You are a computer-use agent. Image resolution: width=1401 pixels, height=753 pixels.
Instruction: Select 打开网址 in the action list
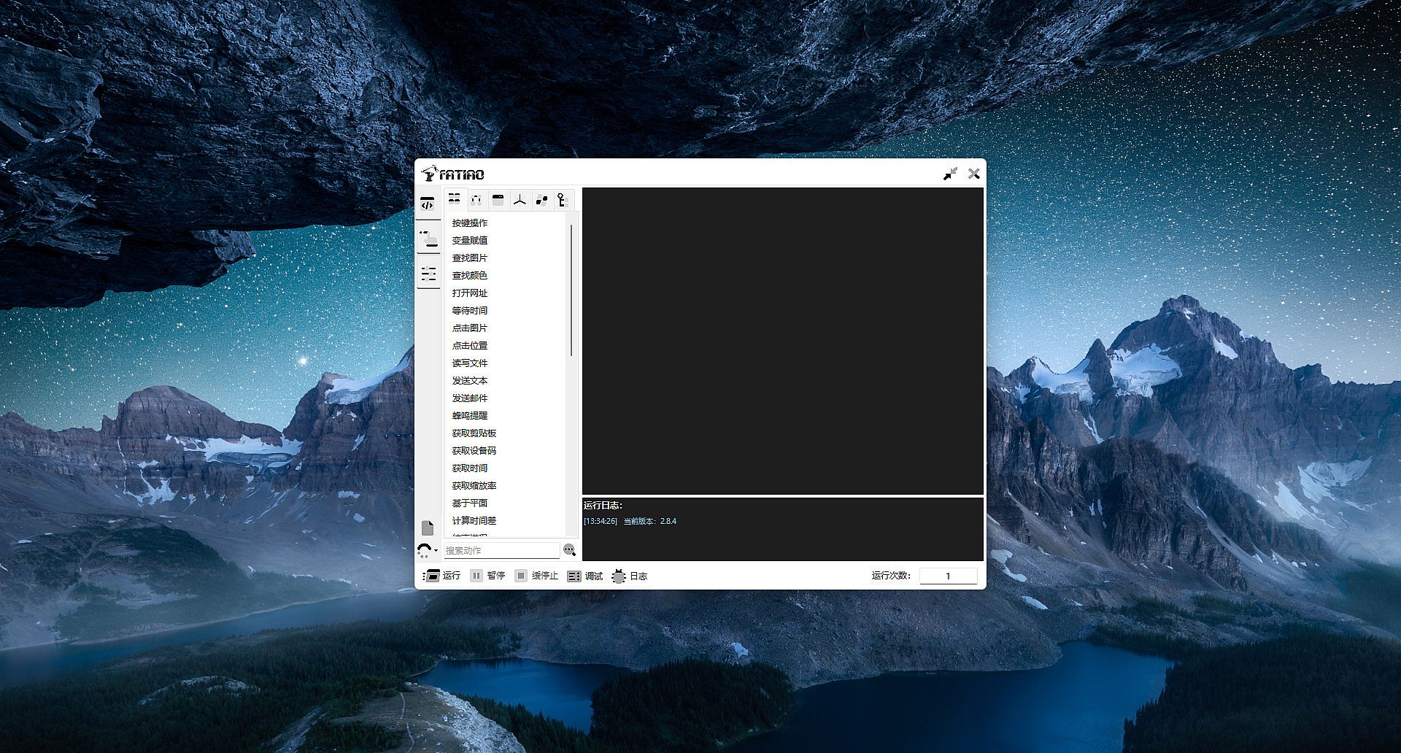point(469,293)
